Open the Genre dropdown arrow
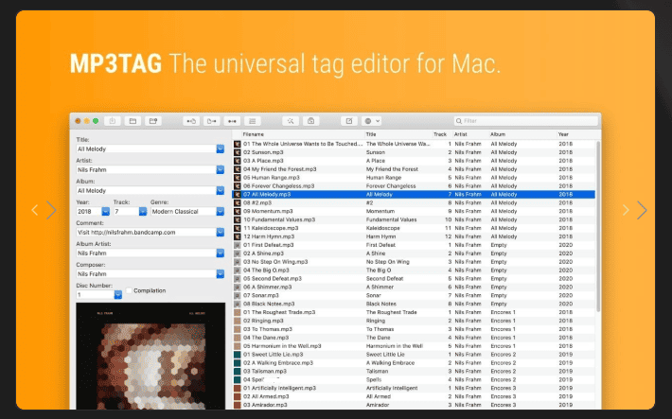The image size is (672, 419). pos(221,212)
